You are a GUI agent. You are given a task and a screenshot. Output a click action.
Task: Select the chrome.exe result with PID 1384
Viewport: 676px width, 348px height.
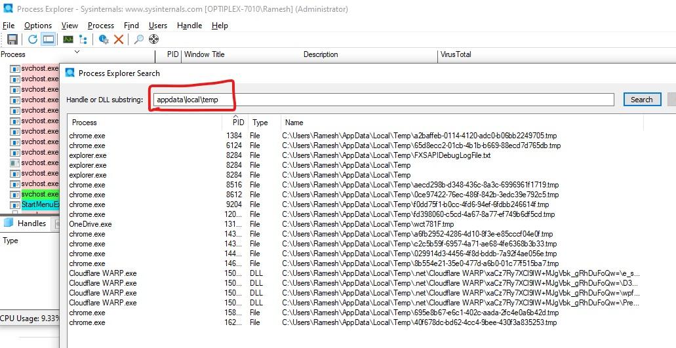tap(355, 136)
